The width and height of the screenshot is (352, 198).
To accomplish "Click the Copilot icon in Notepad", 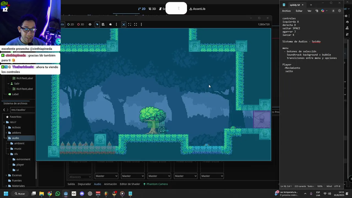I will pos(323,11).
